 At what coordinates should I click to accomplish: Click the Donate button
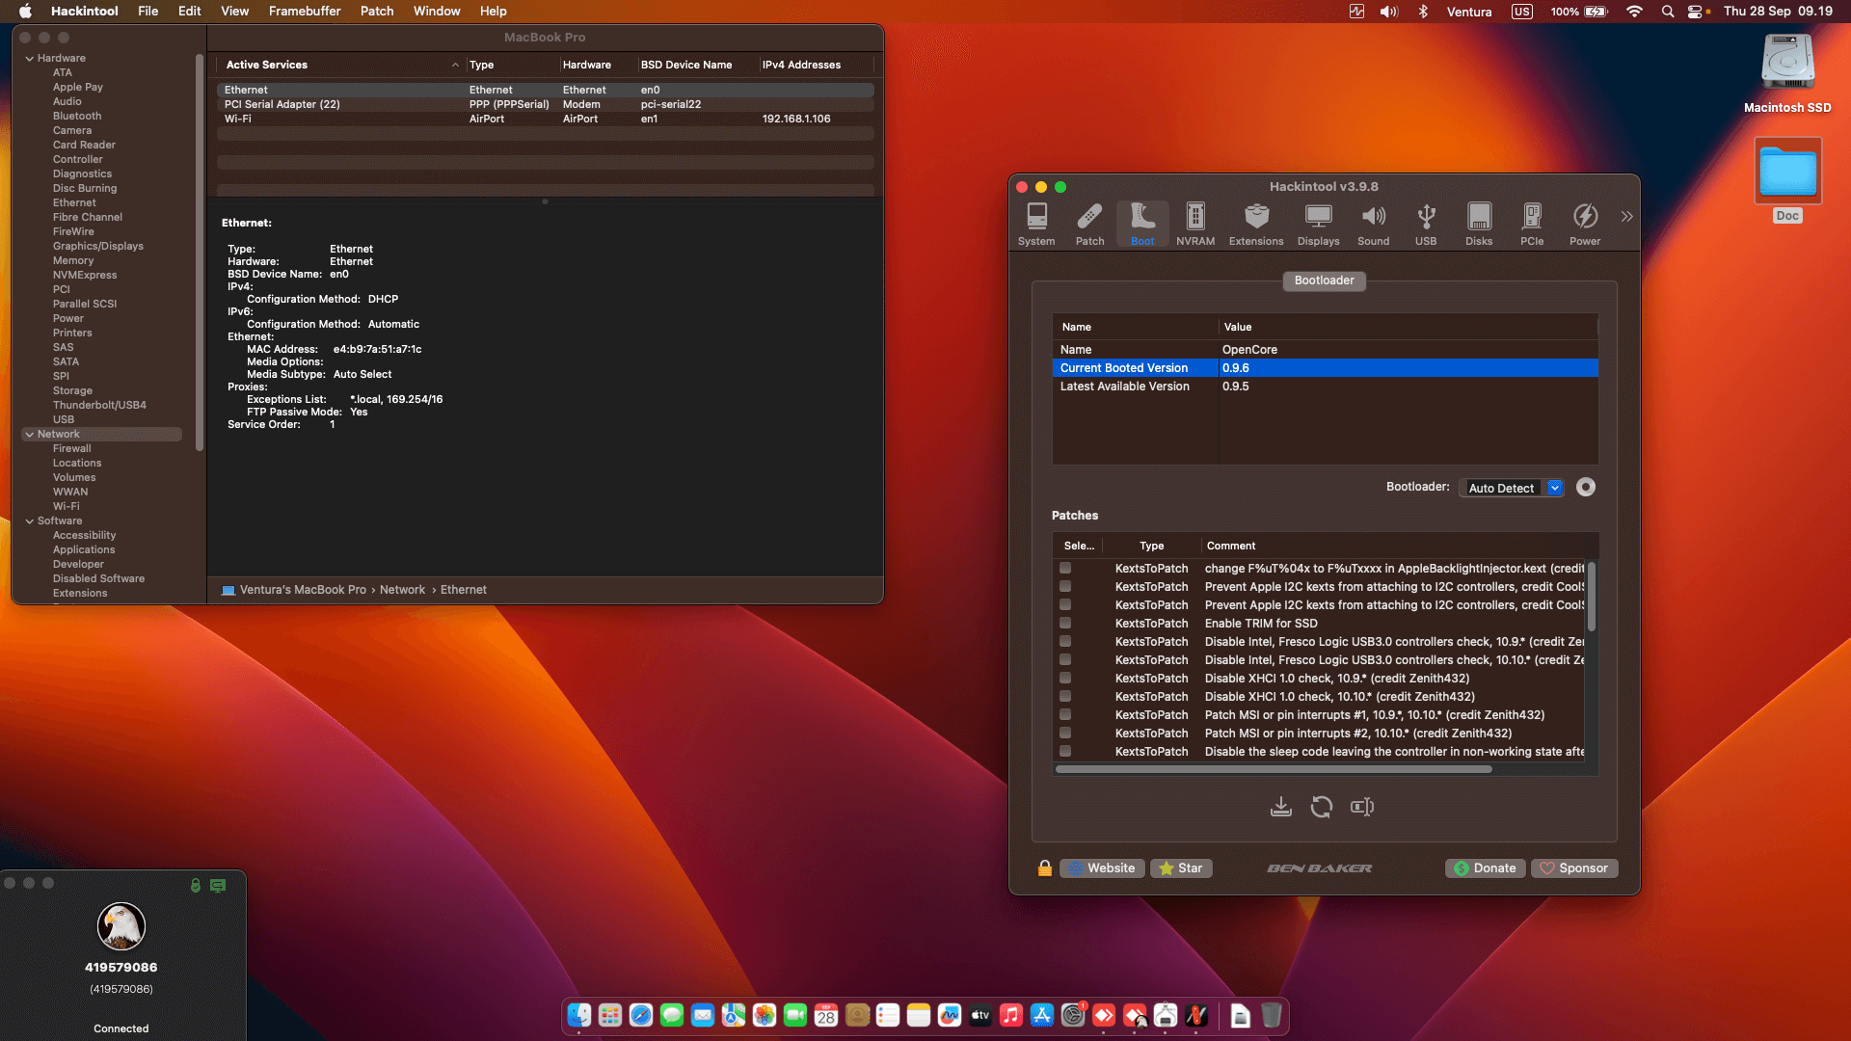click(x=1485, y=867)
